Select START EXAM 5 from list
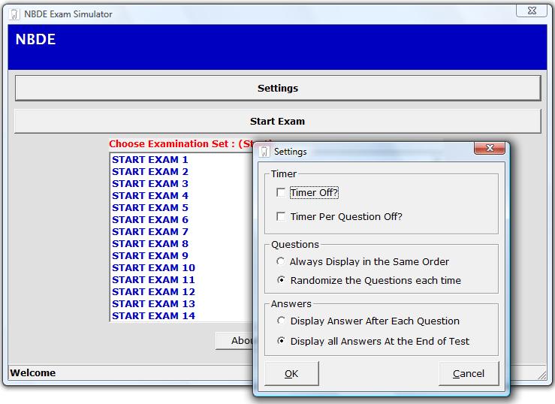The width and height of the screenshot is (555, 404). click(150, 208)
